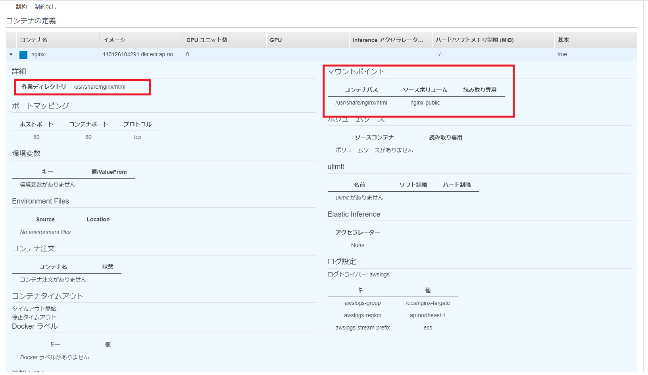Viewport: 648px width, 375px height.
Task: Click the マウントポイント section heading
Action: tap(356, 72)
